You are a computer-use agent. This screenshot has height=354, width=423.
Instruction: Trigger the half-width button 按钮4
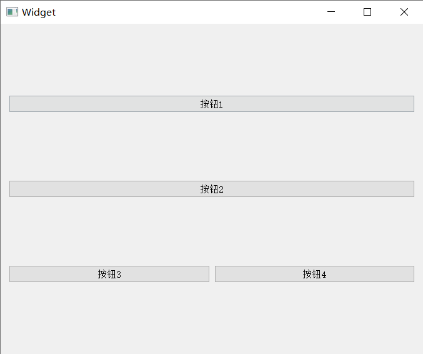point(314,274)
